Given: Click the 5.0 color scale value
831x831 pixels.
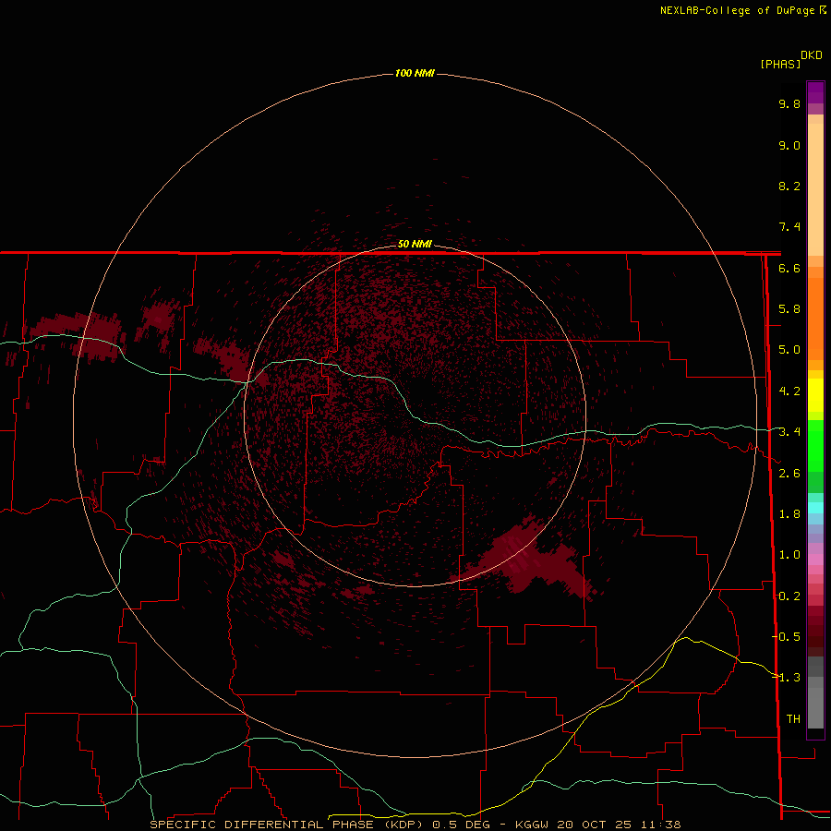Looking at the screenshot, I should point(789,350).
